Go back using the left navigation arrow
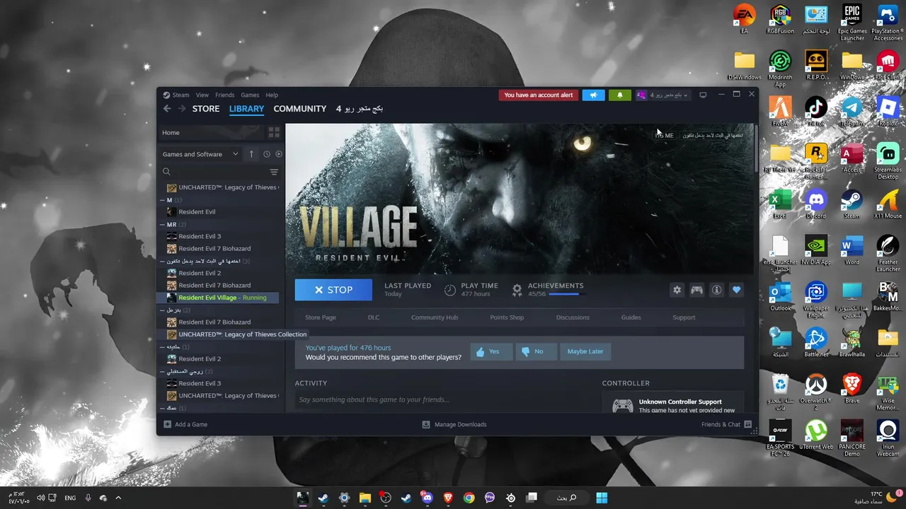Screen dimensions: 906x509 [x=167, y=109]
